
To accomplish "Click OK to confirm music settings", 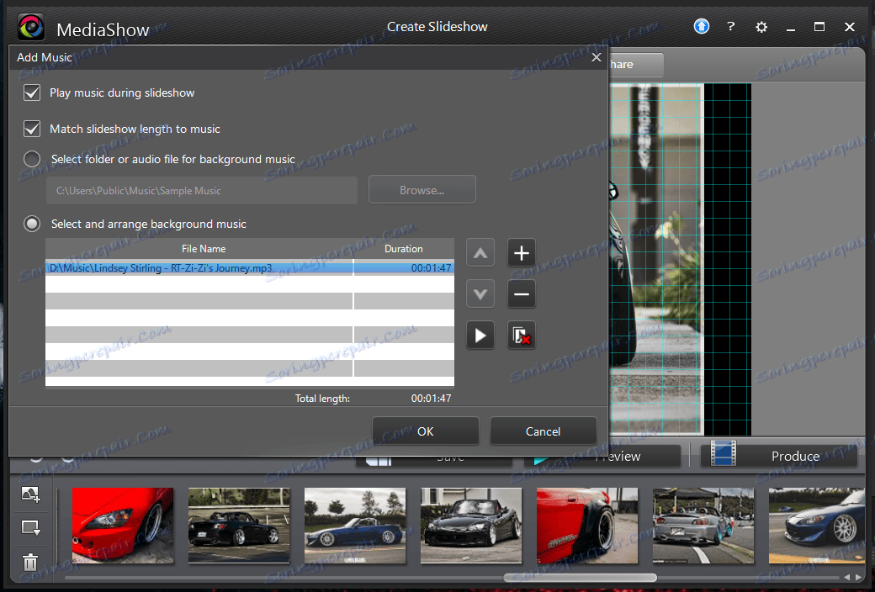I will (x=426, y=431).
